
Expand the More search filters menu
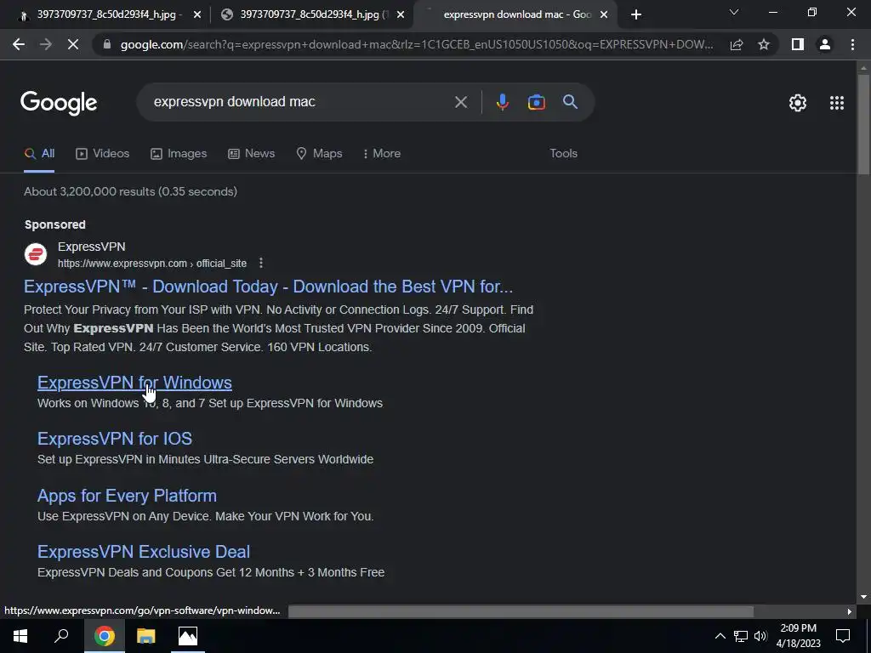382,154
